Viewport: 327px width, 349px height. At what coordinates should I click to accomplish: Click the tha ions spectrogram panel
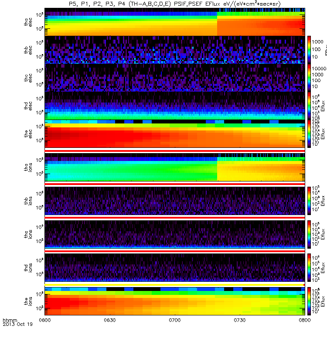[175, 167]
